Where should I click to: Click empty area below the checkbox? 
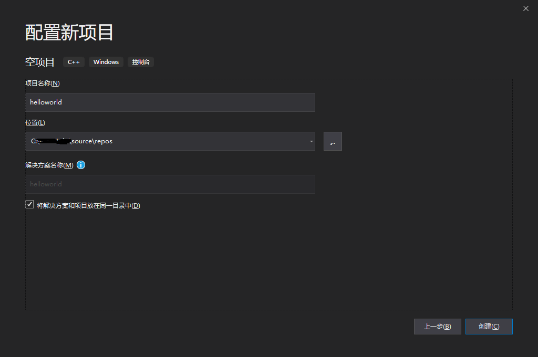click(x=269, y=260)
